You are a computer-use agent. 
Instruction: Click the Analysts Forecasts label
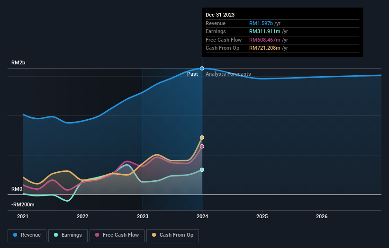pyautogui.click(x=228, y=74)
